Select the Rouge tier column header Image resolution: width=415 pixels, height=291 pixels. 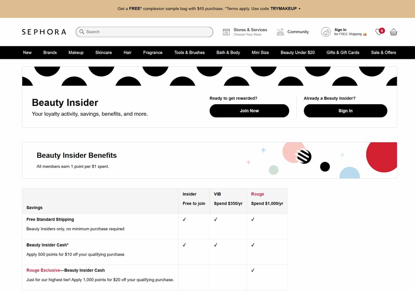(257, 194)
